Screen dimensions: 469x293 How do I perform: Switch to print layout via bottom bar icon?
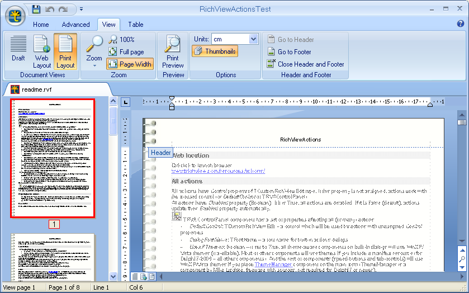(152, 277)
